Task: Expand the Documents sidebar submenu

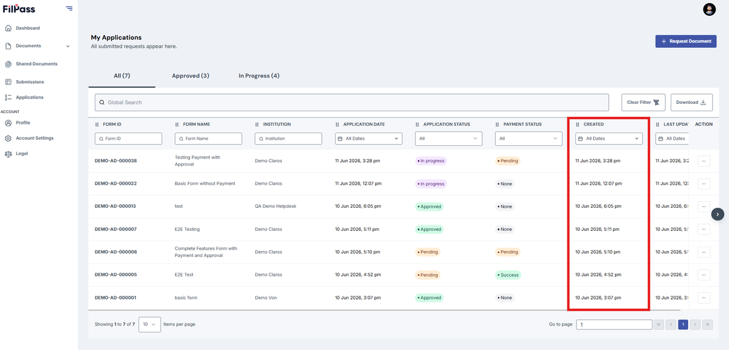Action: click(67, 46)
